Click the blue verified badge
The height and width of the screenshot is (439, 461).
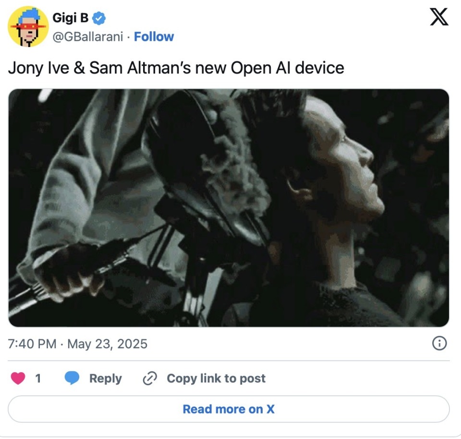(x=99, y=19)
